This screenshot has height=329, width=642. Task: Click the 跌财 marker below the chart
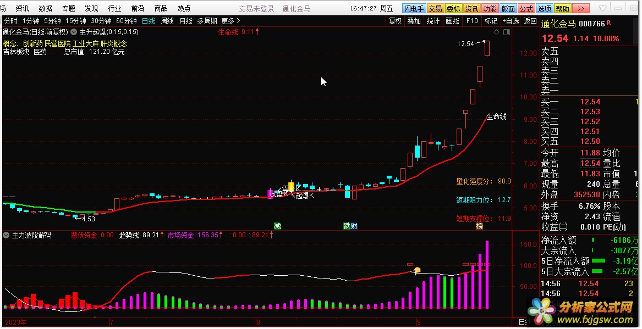pyautogui.click(x=350, y=226)
